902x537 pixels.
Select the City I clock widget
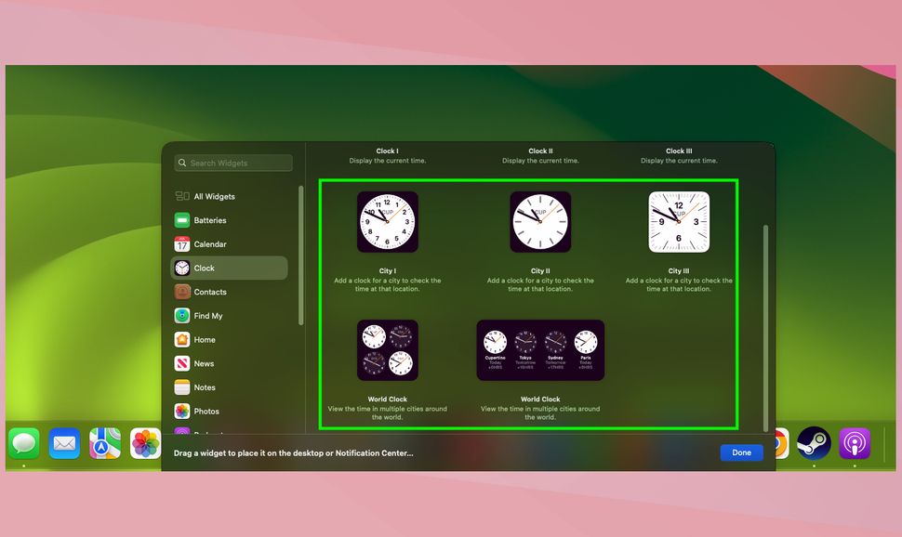pyautogui.click(x=387, y=221)
